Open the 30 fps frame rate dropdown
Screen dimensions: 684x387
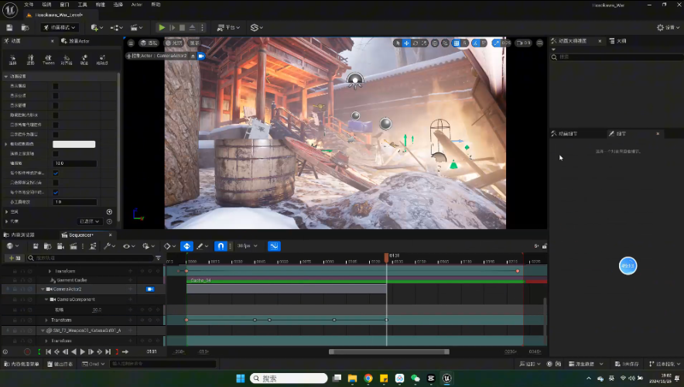(x=247, y=246)
